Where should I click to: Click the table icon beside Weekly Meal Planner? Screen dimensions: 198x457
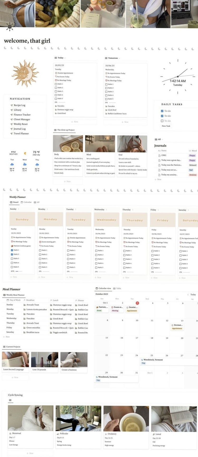coord(4,295)
